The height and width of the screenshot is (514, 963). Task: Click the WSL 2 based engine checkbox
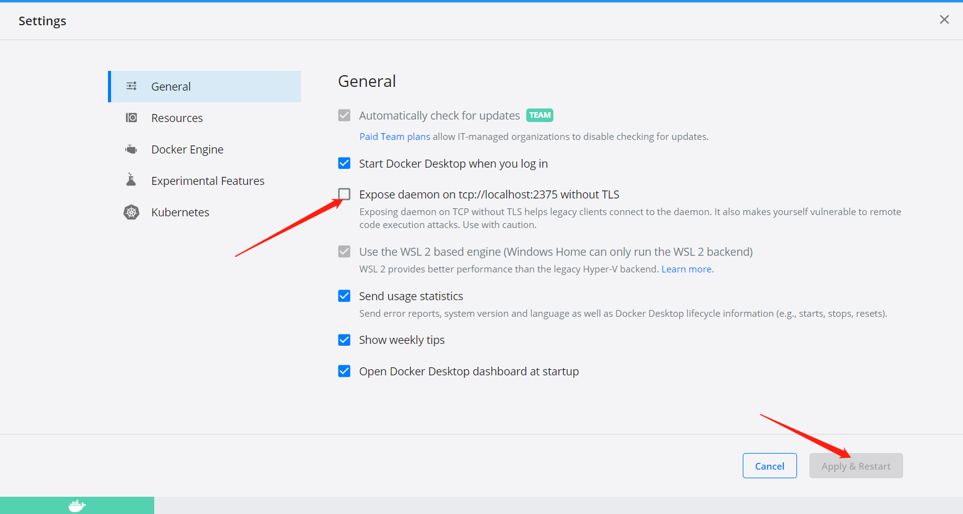344,251
